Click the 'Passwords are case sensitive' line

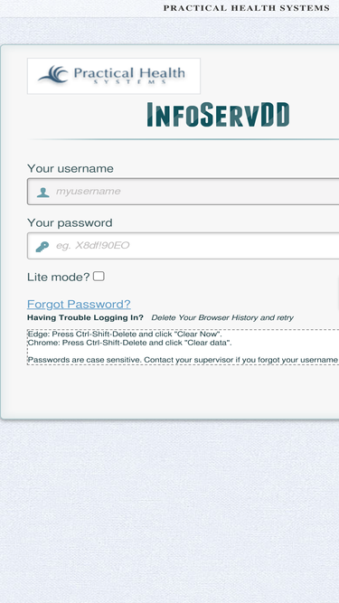[183, 360]
